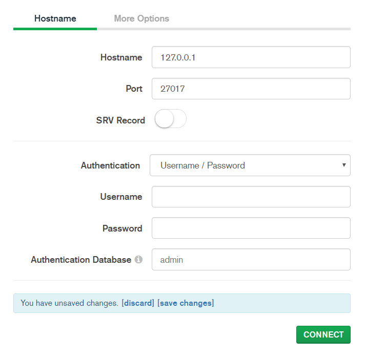This screenshot has width=366, height=357.
Task: Click the SRV Record label text
Action: (x=120, y=120)
